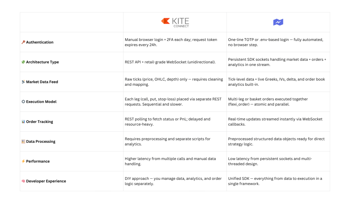The height and width of the screenshot is (200, 356).
Task: Click the puzzle piece icon beside Architecture Type
Action: click(23, 62)
